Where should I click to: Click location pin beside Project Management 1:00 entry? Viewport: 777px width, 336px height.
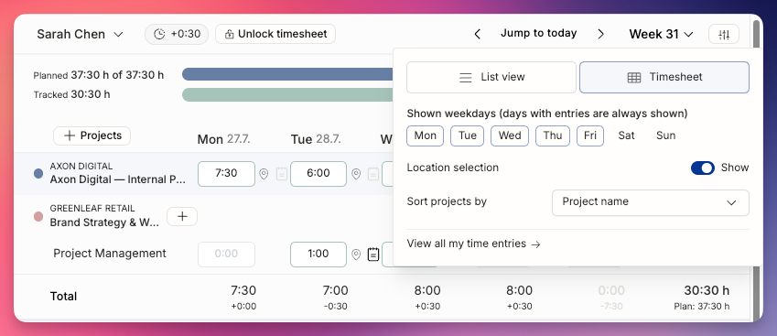coord(356,255)
